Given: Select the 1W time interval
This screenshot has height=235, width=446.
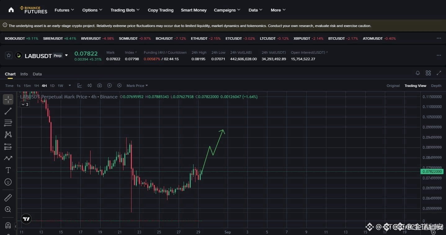Looking at the screenshot, I should click(60, 86).
